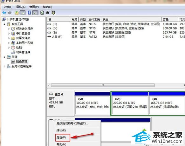Click the Back arrow toolbar icon
185x146 pixels.
click(x=4, y=13)
